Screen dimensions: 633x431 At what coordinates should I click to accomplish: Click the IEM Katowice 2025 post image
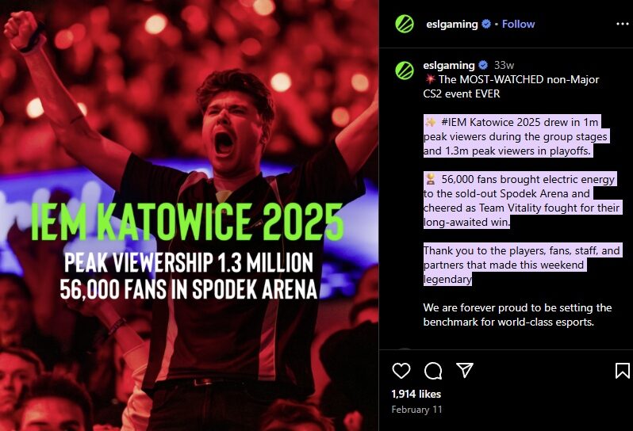[190, 215]
